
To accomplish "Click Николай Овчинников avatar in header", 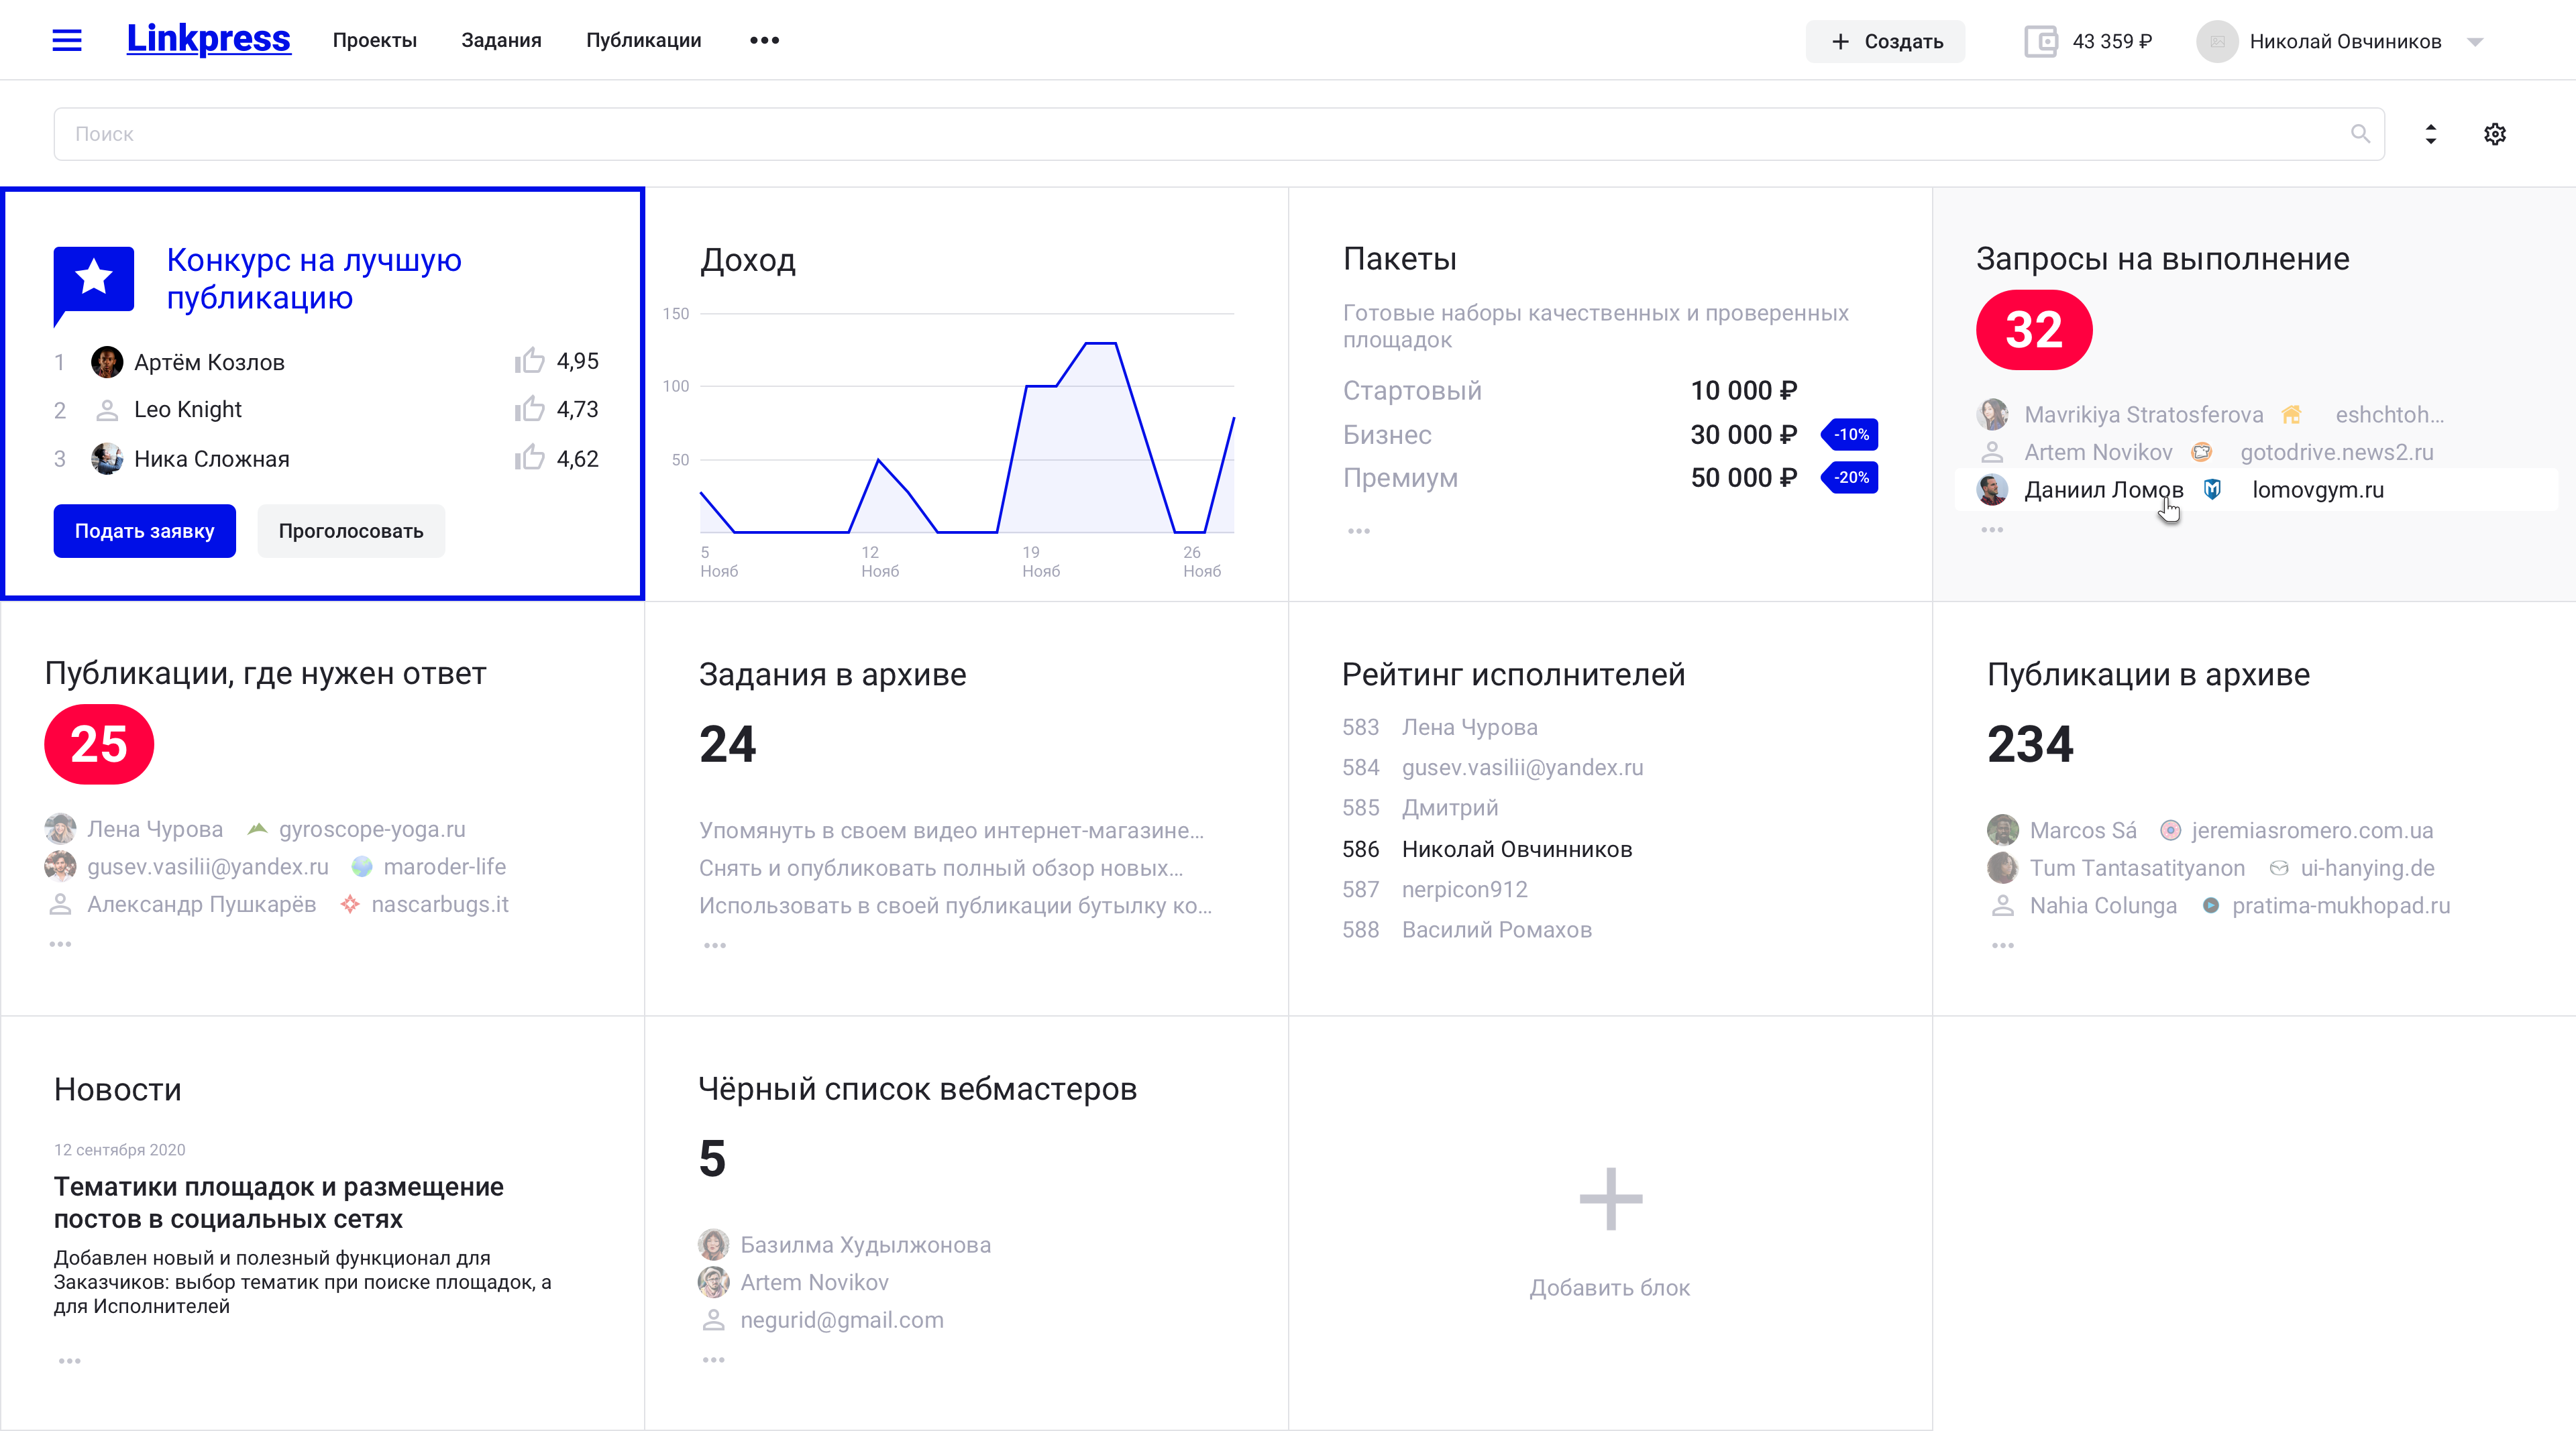I will pos(2216,41).
